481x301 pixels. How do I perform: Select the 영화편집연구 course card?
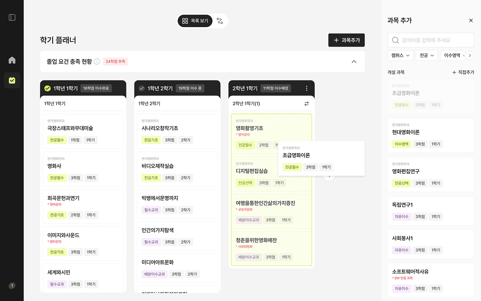431,174
